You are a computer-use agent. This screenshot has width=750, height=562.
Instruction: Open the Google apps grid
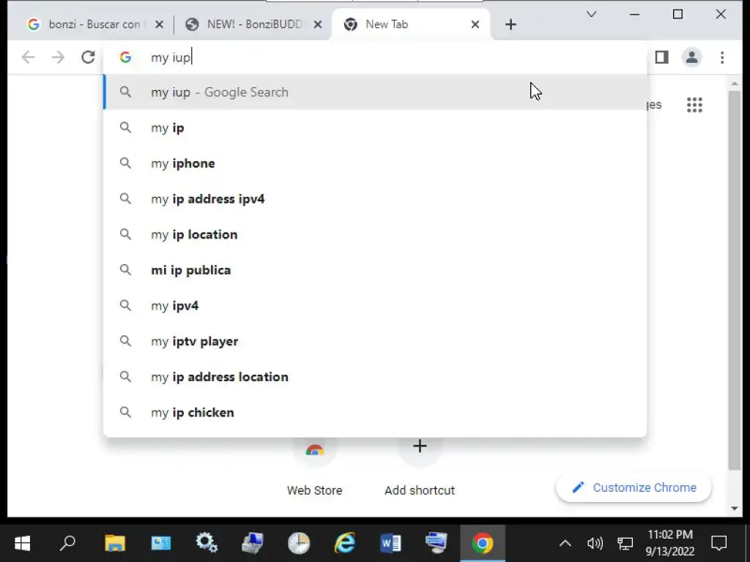coord(694,105)
